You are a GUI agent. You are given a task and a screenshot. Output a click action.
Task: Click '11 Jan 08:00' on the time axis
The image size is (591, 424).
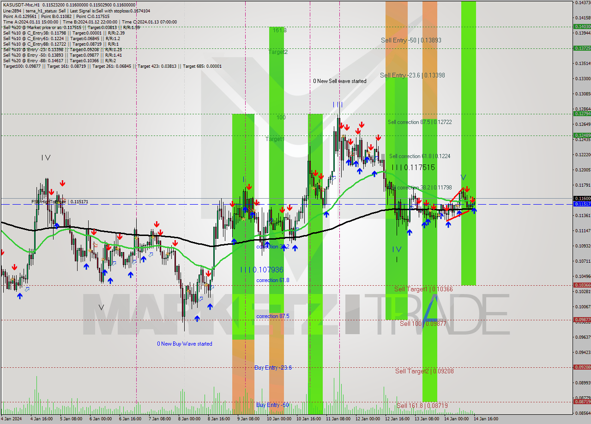coord(338,419)
